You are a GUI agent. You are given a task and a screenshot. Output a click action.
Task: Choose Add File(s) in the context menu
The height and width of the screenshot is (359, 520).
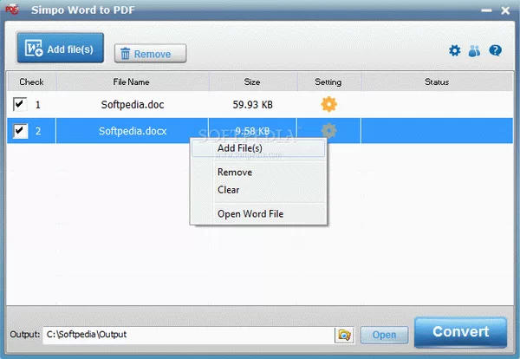258,148
